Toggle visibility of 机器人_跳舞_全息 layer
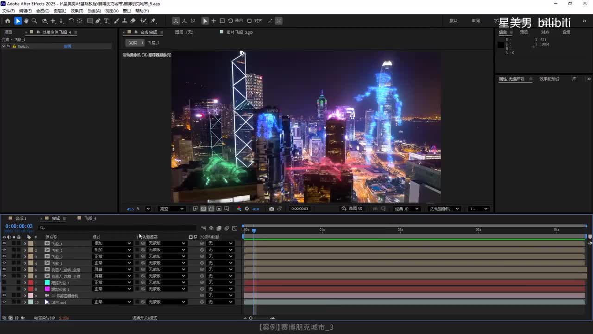Screen dimensions: 593x334 coord(4,276)
